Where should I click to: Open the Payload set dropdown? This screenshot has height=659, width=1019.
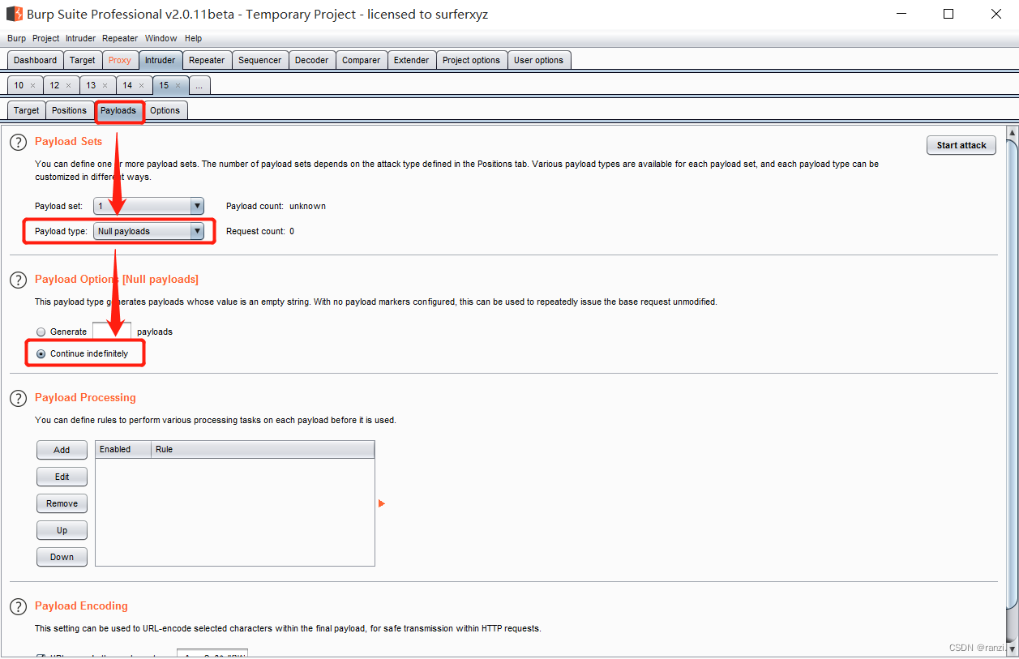pyautogui.click(x=148, y=206)
